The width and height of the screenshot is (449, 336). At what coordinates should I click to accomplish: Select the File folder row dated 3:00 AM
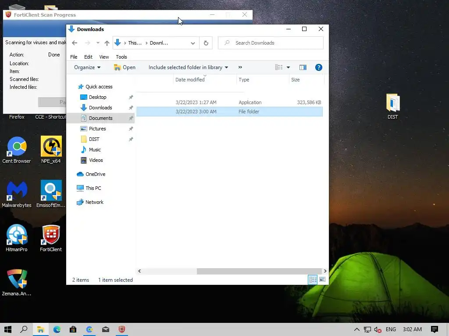[x=229, y=112]
